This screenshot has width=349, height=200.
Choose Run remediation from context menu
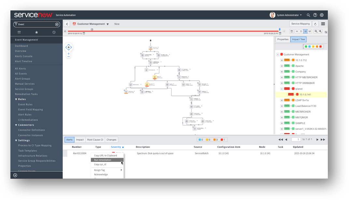pyautogui.click(x=107, y=160)
